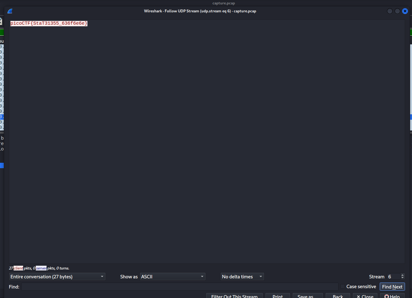This screenshot has height=298, width=412.
Task: Click the Back button
Action: [338, 296]
